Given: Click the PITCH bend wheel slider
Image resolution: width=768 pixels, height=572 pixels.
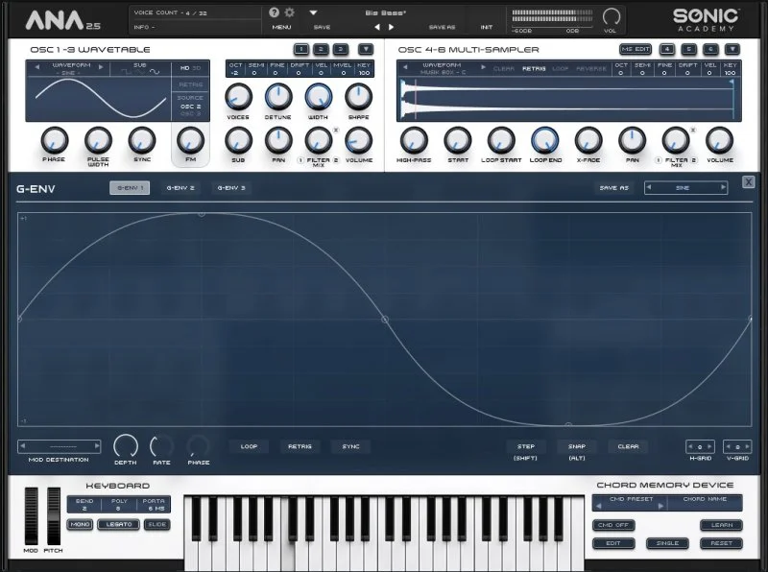Looking at the screenshot, I should pyautogui.click(x=54, y=515).
